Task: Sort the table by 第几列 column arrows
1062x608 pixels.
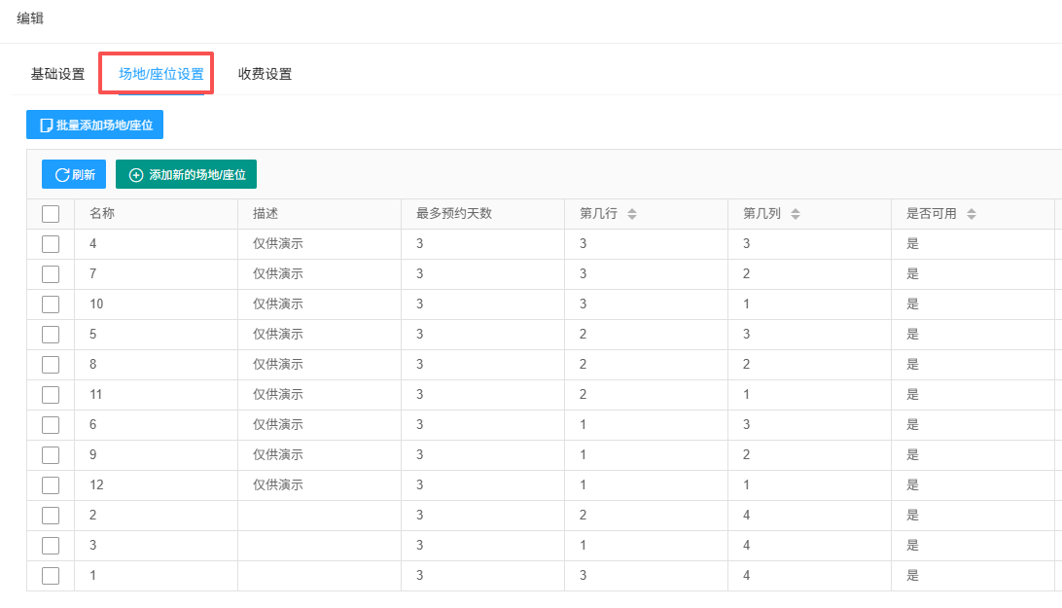Action: pos(795,214)
